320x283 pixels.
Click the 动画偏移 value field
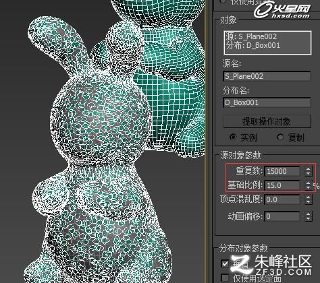pyautogui.click(x=282, y=216)
